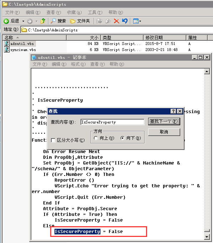Click the Views icon in Explorer toolbar

tap(136, 21)
